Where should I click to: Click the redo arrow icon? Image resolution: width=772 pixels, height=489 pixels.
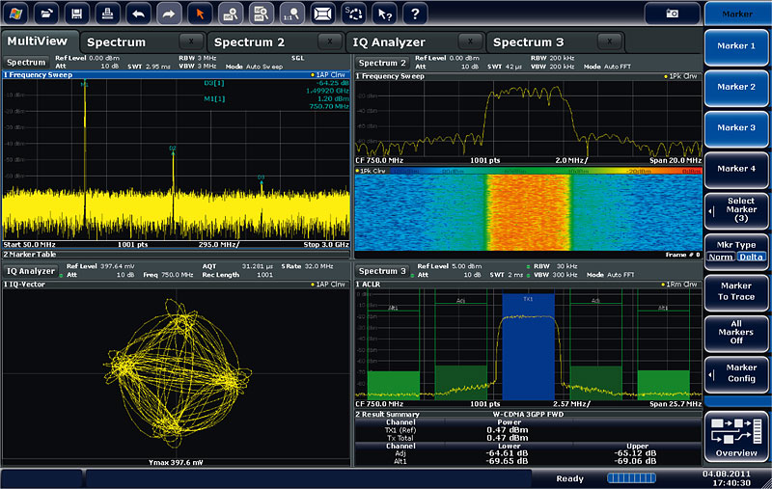coord(170,14)
